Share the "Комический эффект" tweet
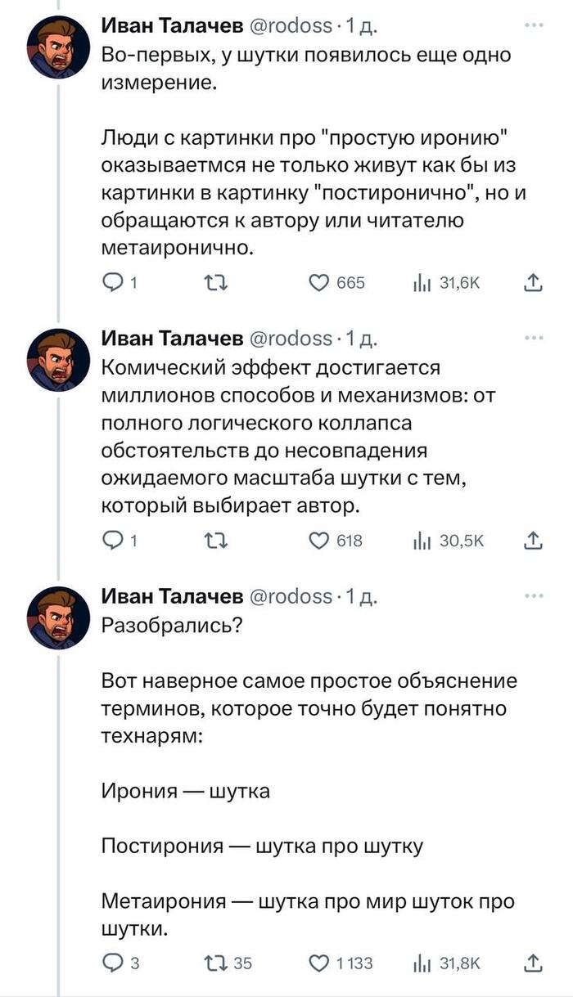 pos(533,541)
